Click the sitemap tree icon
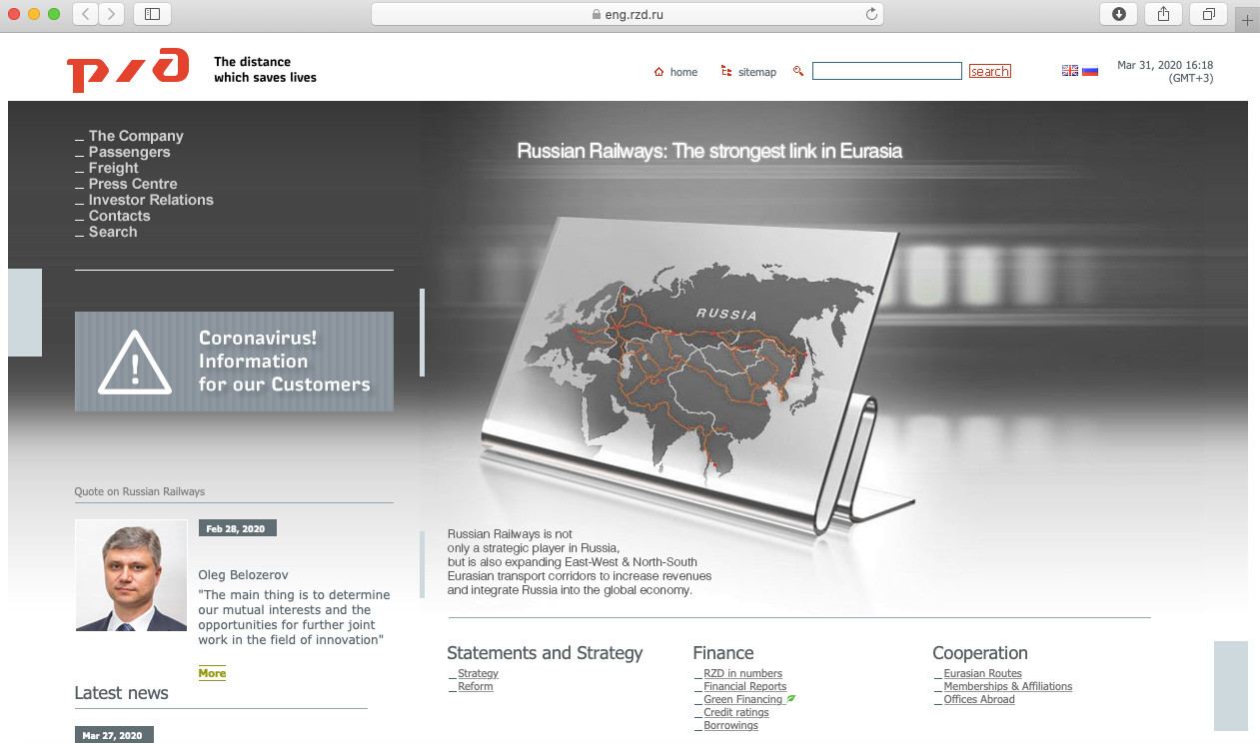The image size is (1260, 744). [726, 72]
